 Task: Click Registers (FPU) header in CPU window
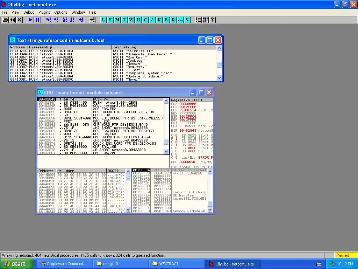pos(192,100)
